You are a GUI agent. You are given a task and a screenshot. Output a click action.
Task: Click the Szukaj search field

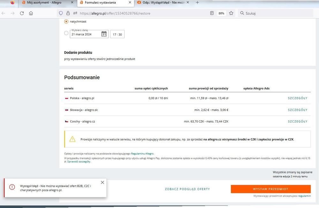[276, 13]
